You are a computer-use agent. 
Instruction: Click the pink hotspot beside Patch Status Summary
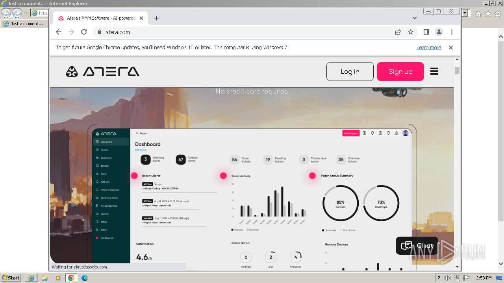pyautogui.click(x=312, y=176)
